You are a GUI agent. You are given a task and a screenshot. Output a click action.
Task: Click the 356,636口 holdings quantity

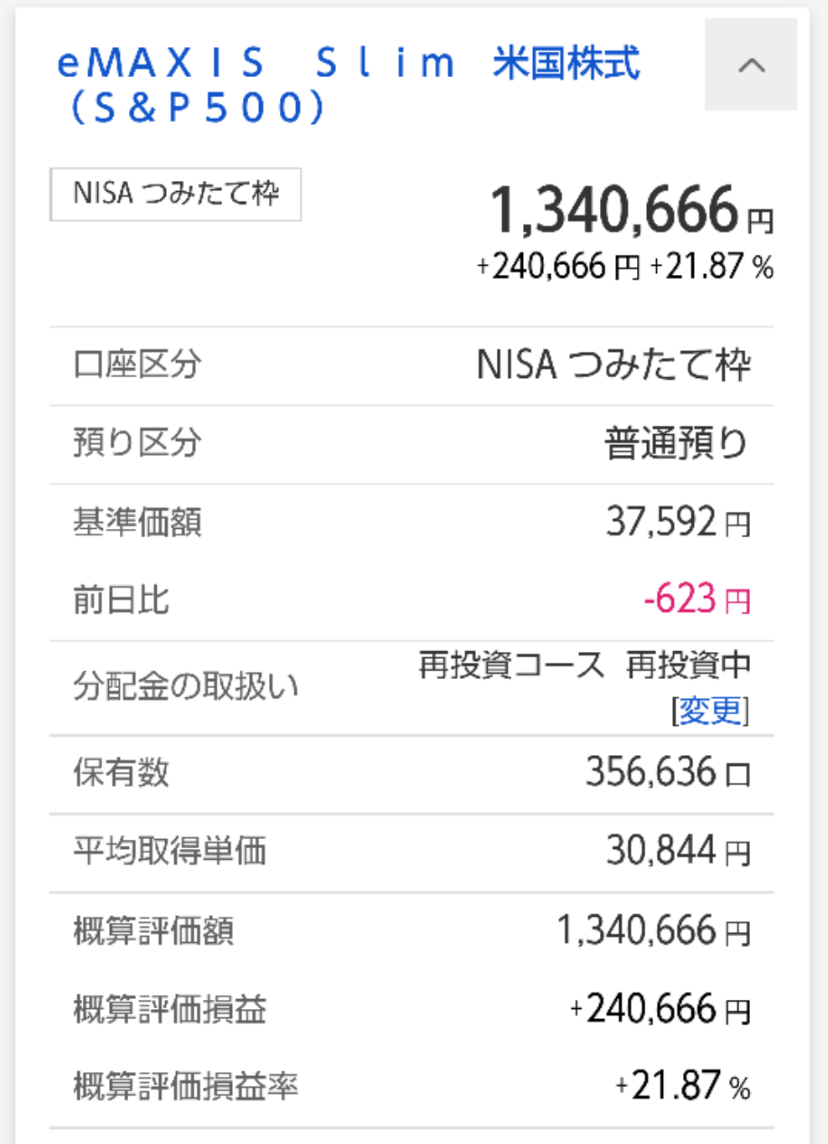point(667,773)
